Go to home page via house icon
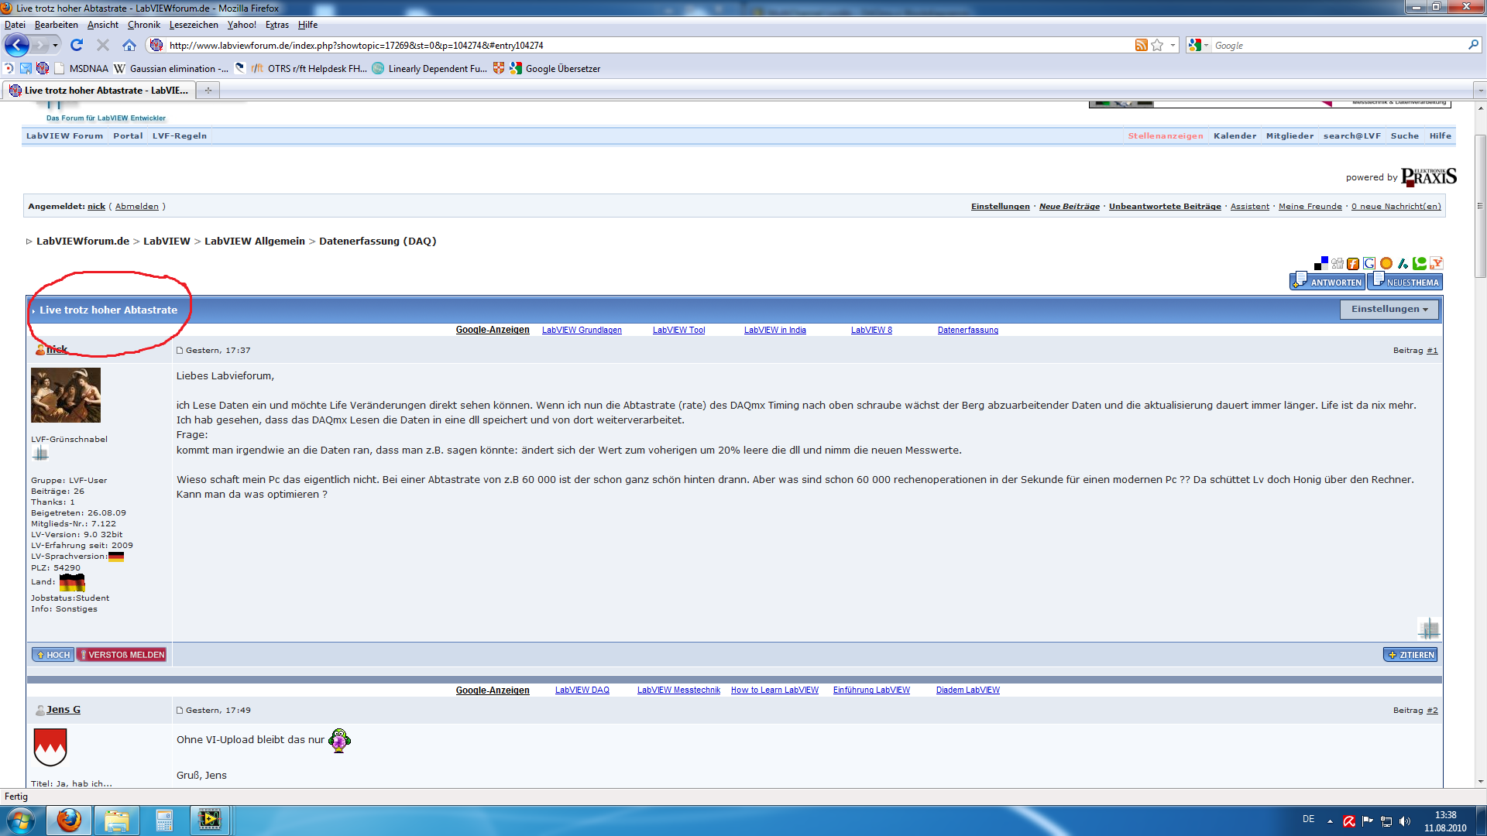Image resolution: width=1487 pixels, height=836 pixels. tap(129, 45)
